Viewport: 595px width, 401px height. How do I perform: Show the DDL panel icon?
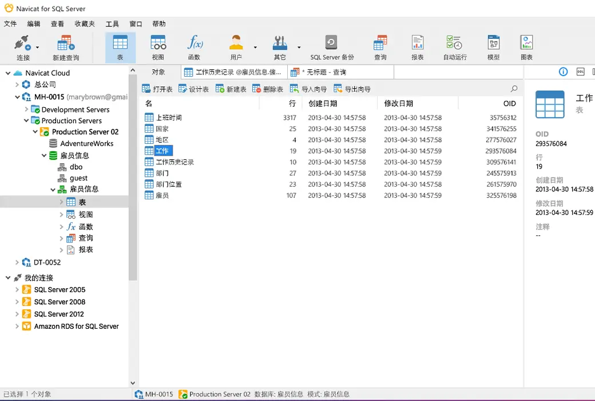pyautogui.click(x=580, y=72)
